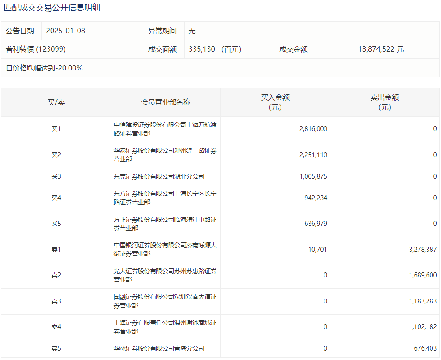The width and height of the screenshot is (441, 360).
Task: Open 方正证券 临海靖江中路 branch entry
Action: pos(165,224)
